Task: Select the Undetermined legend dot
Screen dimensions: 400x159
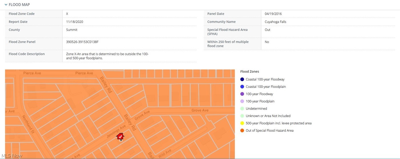Action: pyautogui.click(x=242, y=109)
